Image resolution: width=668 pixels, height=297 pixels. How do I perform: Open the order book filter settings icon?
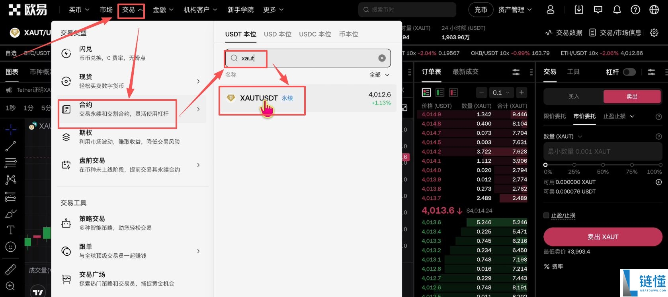(516, 72)
